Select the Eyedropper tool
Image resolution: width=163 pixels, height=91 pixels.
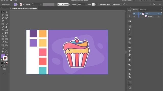[3, 42]
